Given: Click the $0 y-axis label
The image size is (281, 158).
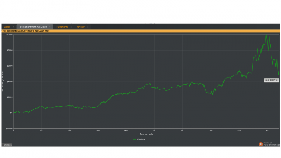Looking at the screenshot, I should 11,113.
